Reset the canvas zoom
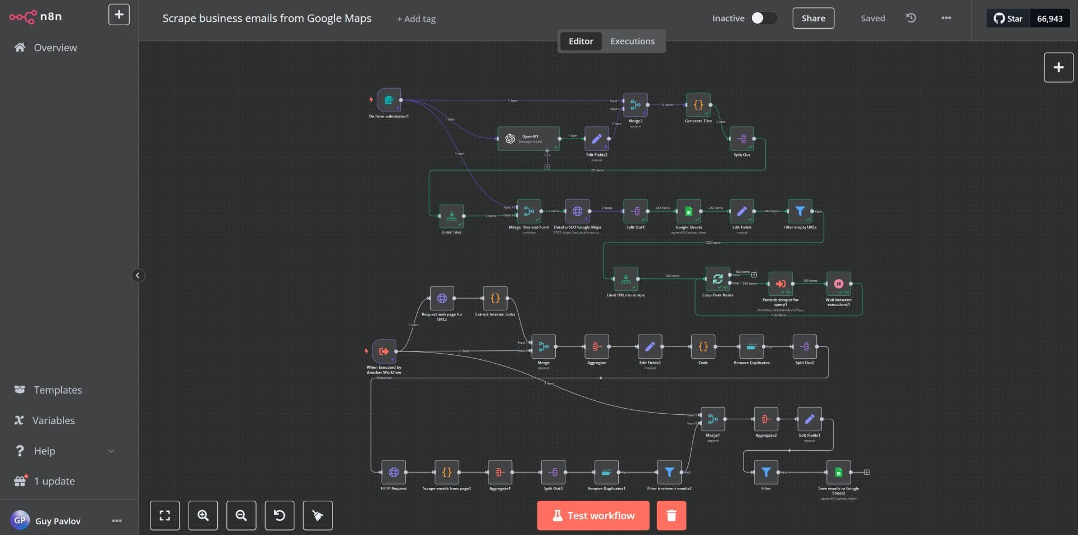1078x535 pixels. pos(279,515)
